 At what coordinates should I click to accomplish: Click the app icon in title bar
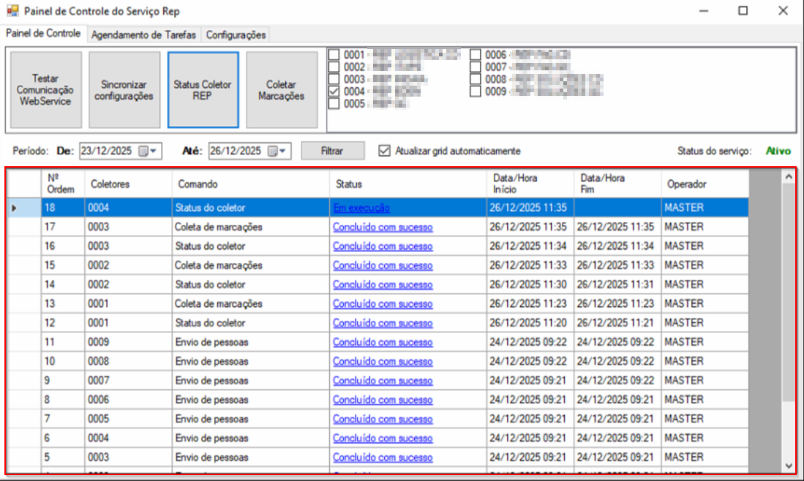pyautogui.click(x=12, y=12)
